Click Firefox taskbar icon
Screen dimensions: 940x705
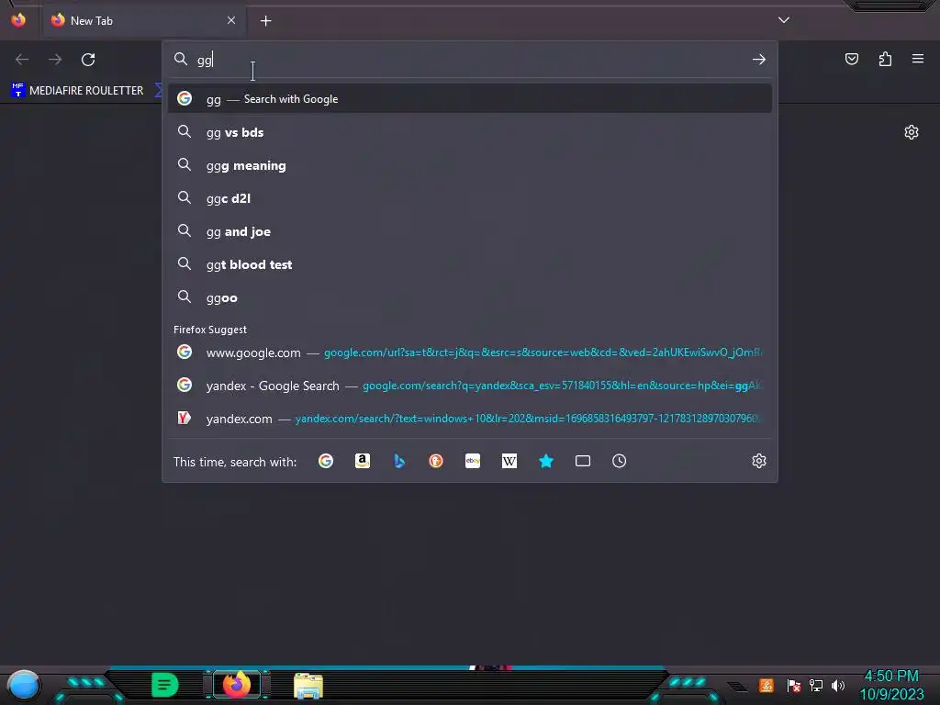click(x=236, y=685)
